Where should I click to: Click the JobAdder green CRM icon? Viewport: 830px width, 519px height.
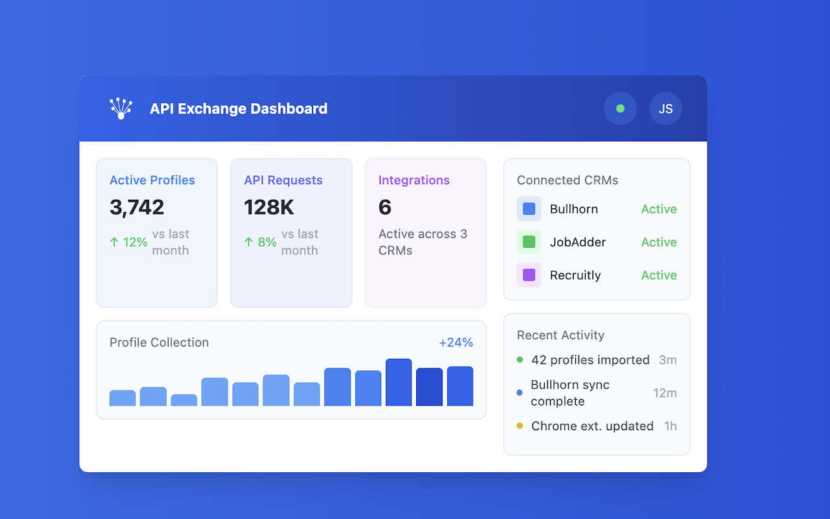tap(529, 242)
